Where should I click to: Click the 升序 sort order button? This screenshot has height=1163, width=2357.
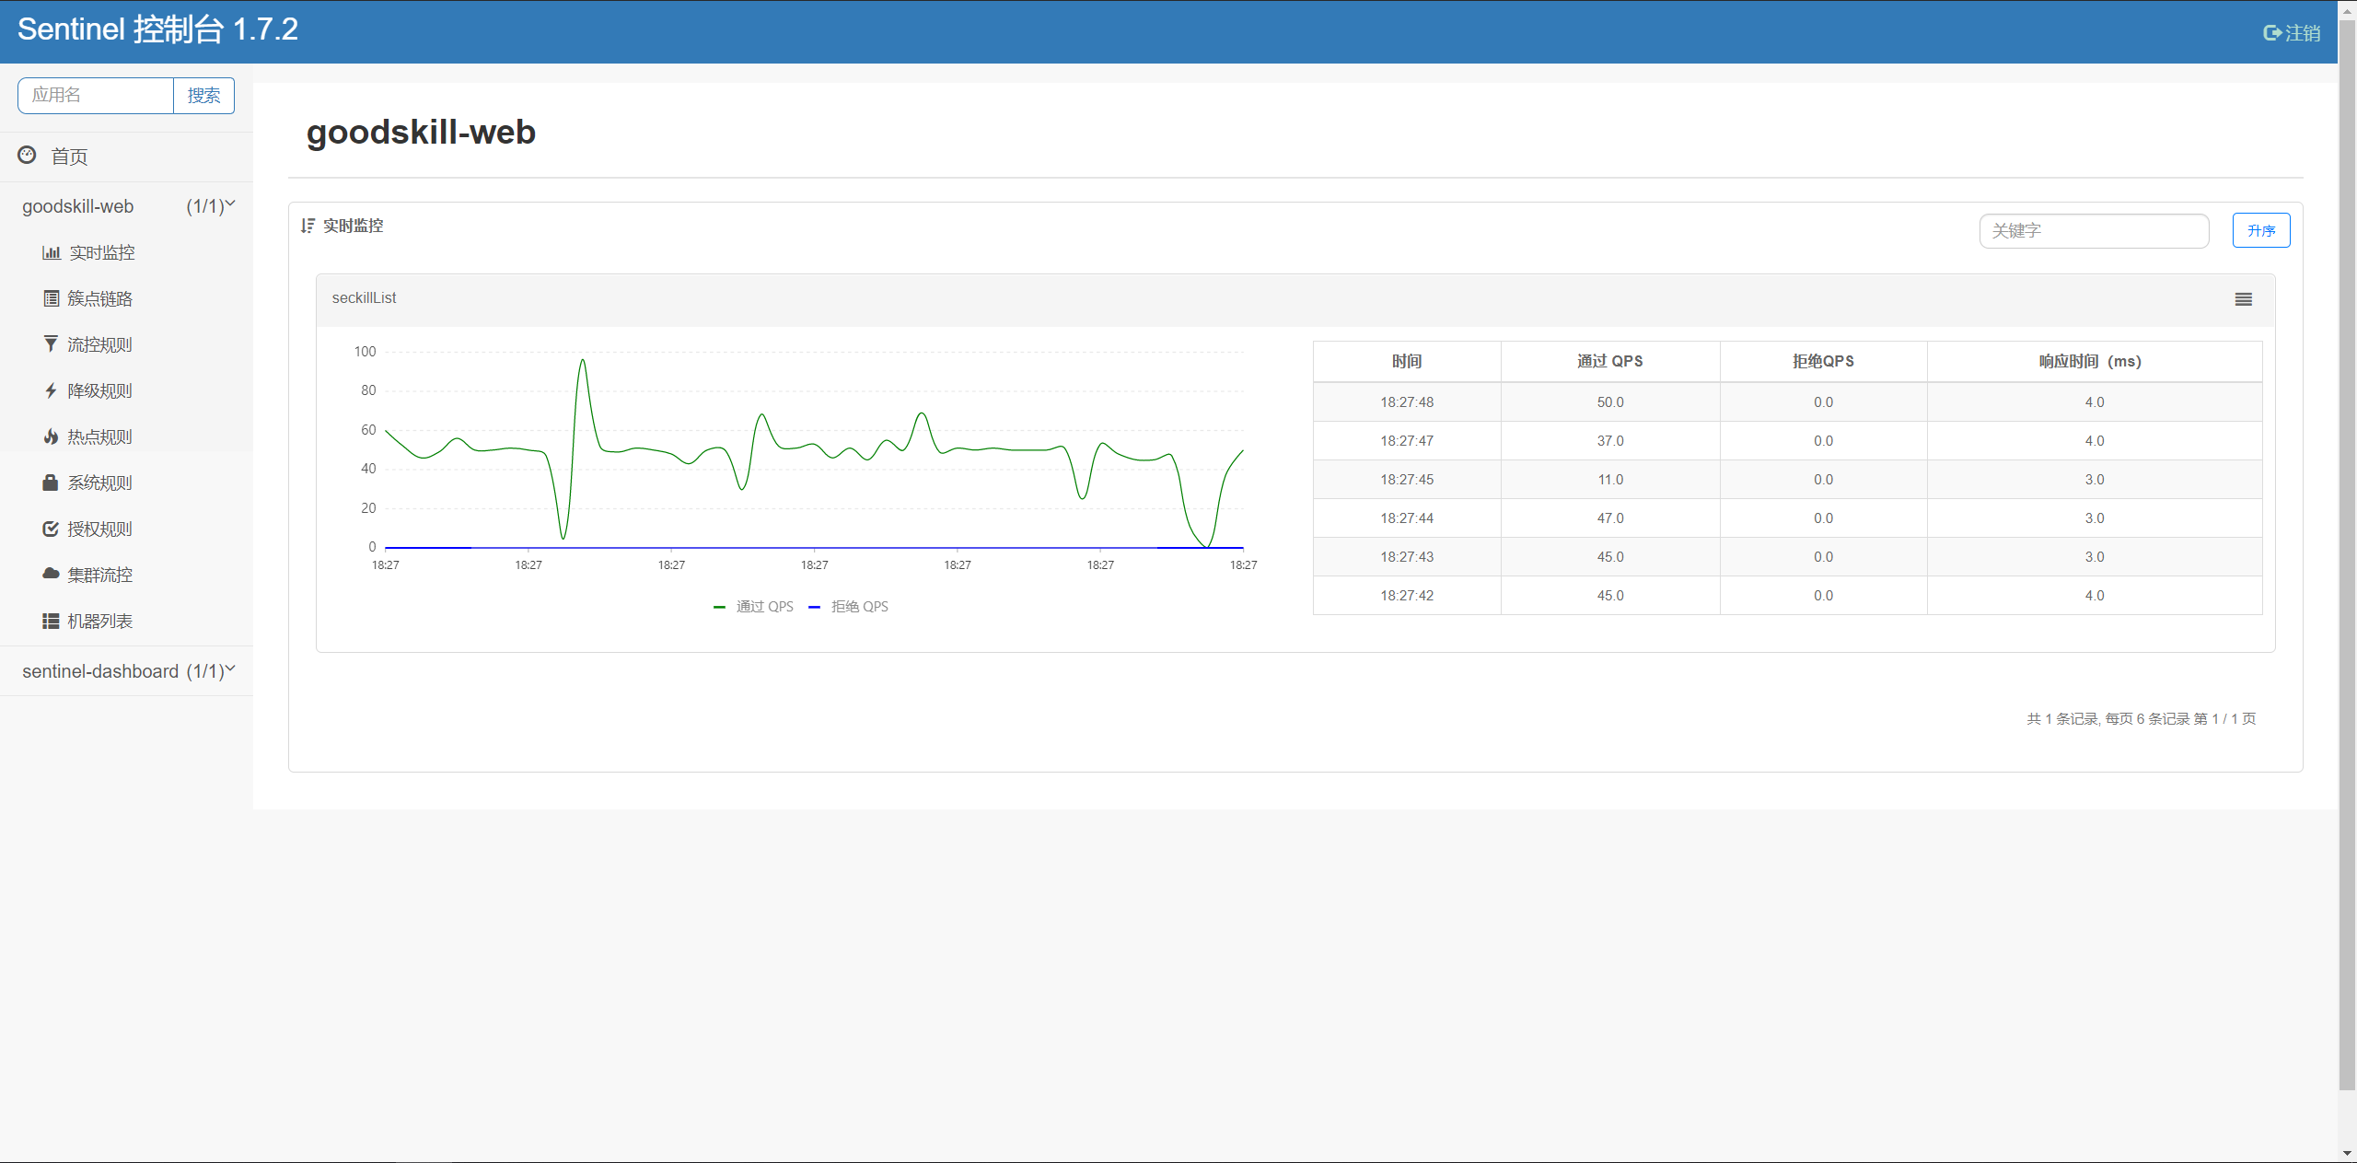pyautogui.click(x=2260, y=231)
